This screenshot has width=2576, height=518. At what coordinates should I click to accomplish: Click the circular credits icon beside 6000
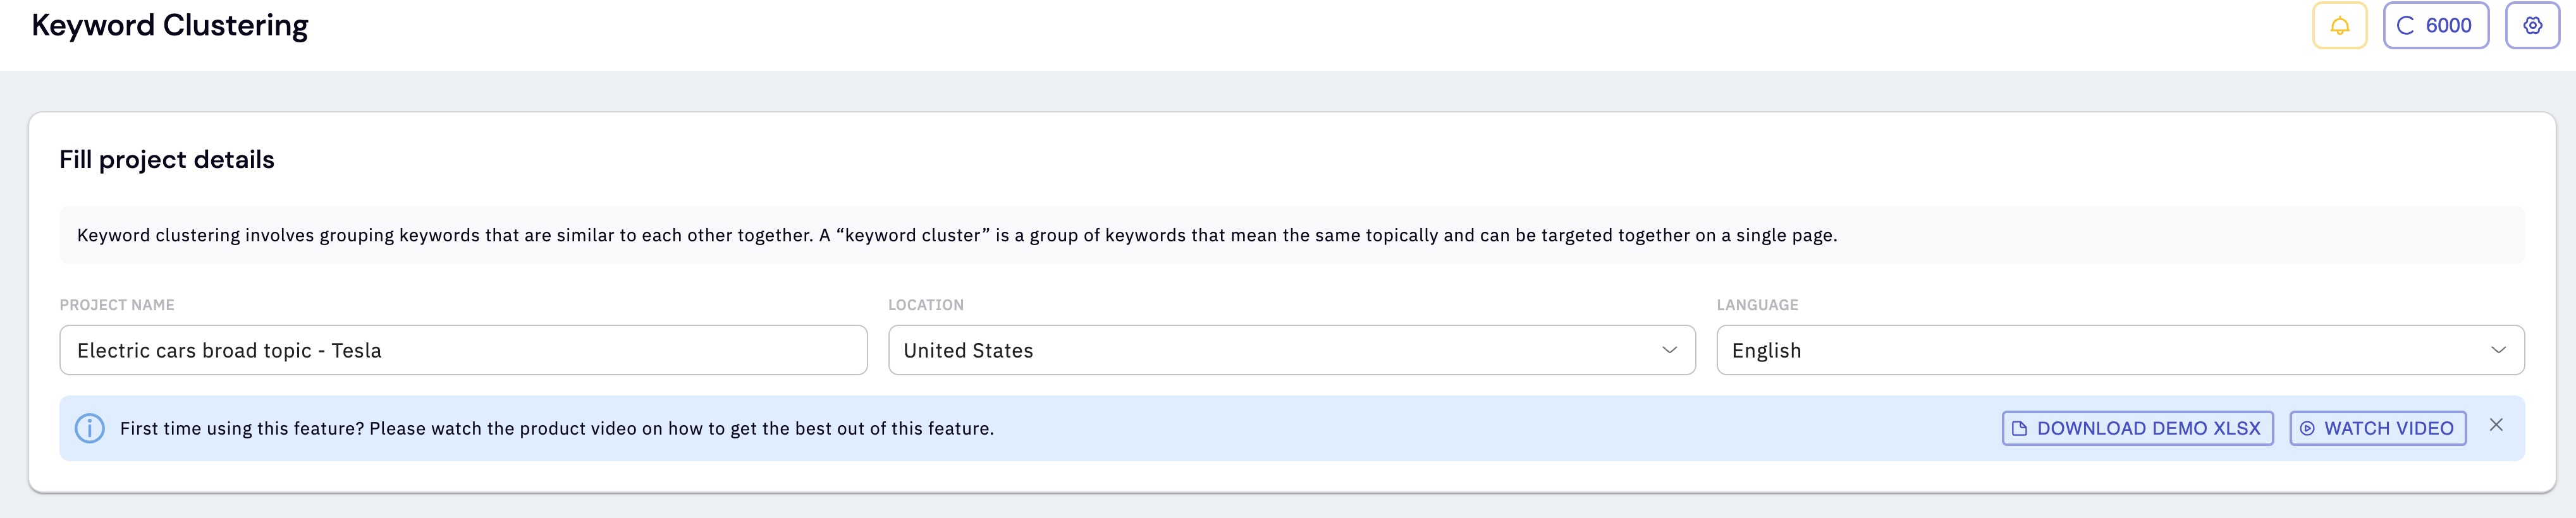[x=2405, y=26]
